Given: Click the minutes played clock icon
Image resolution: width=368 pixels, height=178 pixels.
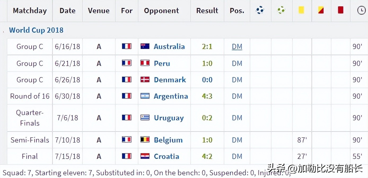Looking at the screenshot, I should [x=361, y=11].
